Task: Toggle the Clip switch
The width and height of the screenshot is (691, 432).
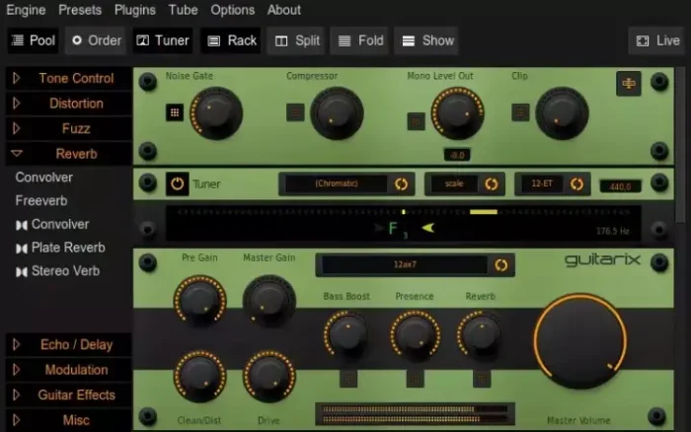Action: tap(520, 112)
